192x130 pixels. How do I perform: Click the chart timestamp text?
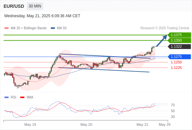pyautogui.click(x=42, y=16)
